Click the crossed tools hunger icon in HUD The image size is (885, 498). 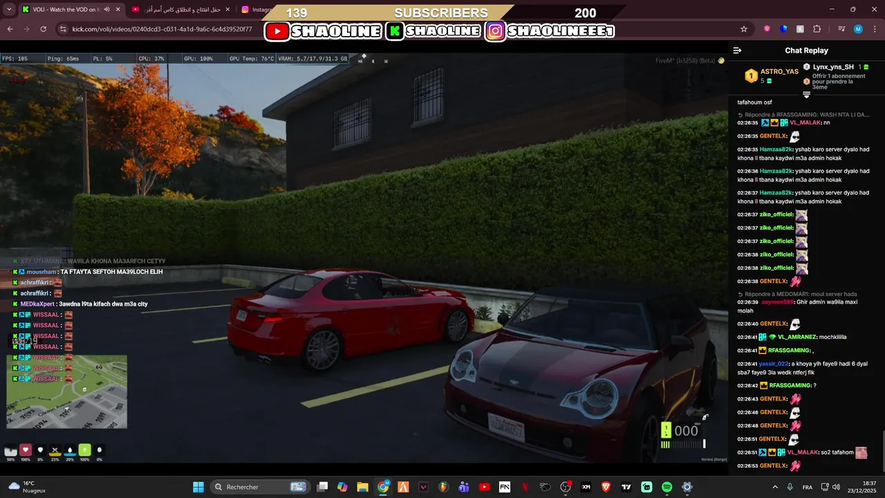coord(55,450)
